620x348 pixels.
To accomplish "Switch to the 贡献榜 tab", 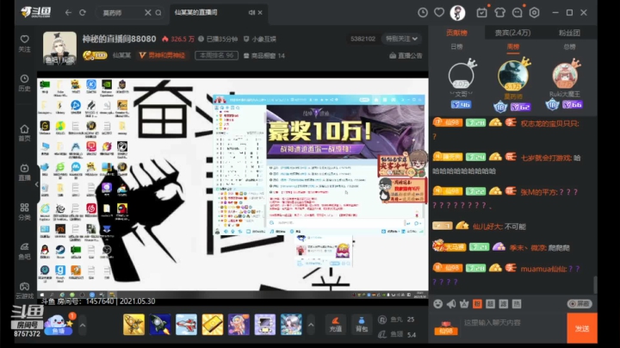I will coord(456,33).
